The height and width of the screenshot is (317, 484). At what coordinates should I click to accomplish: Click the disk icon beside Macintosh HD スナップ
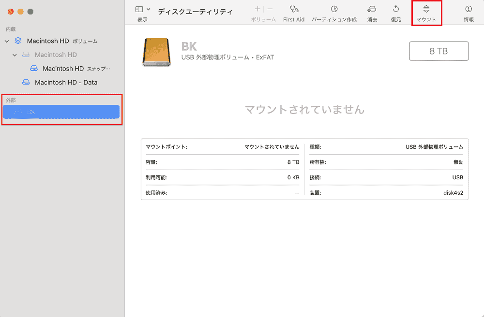click(x=34, y=69)
